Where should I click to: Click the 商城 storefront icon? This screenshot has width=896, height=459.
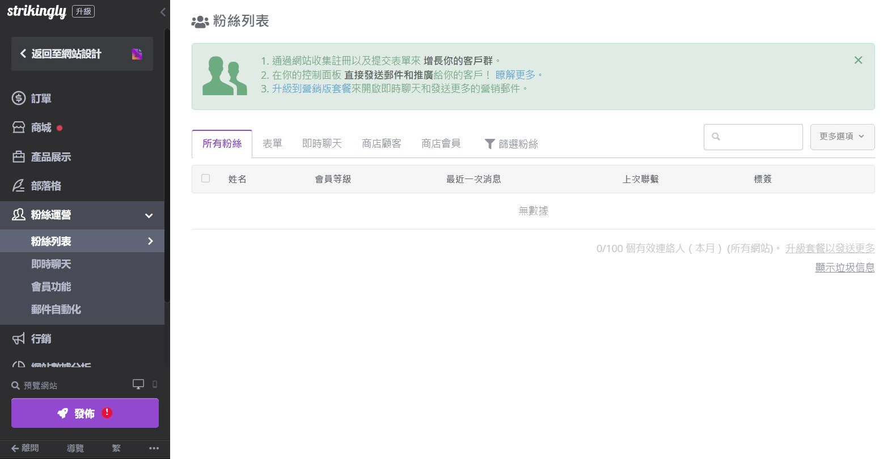click(x=19, y=127)
